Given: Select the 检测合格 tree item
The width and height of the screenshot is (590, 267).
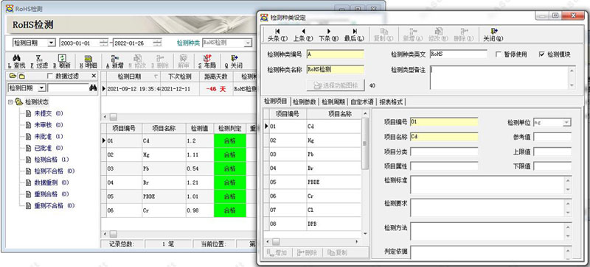Looking at the screenshot, I should (46, 160).
